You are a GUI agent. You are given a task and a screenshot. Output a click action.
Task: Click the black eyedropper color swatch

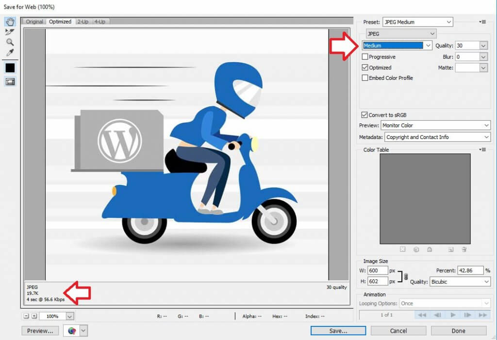click(10, 68)
